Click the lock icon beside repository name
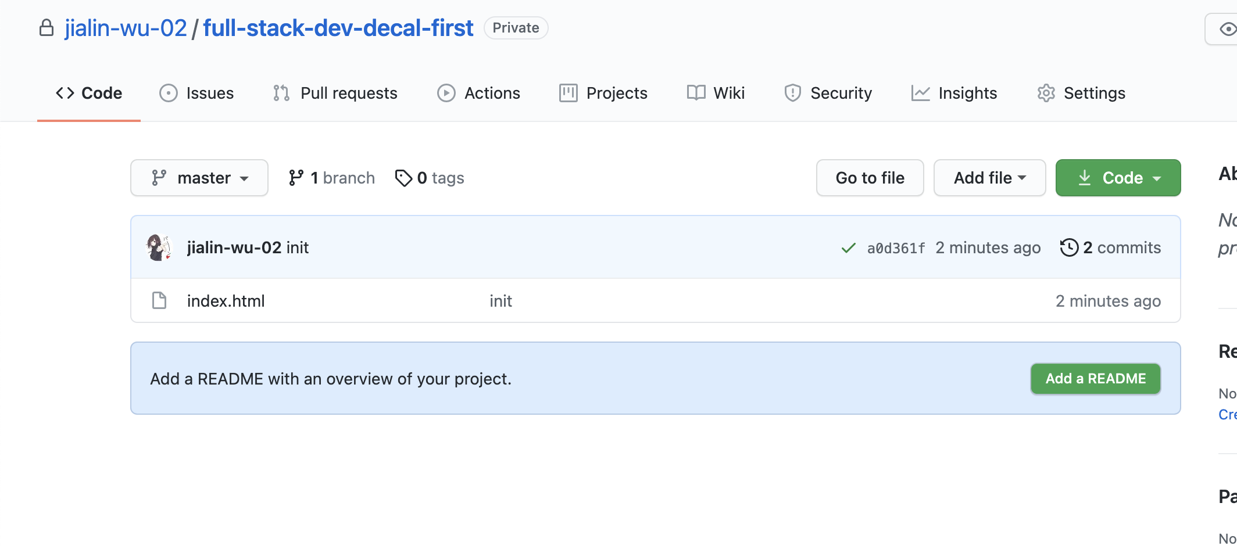The image size is (1237, 546). click(47, 28)
